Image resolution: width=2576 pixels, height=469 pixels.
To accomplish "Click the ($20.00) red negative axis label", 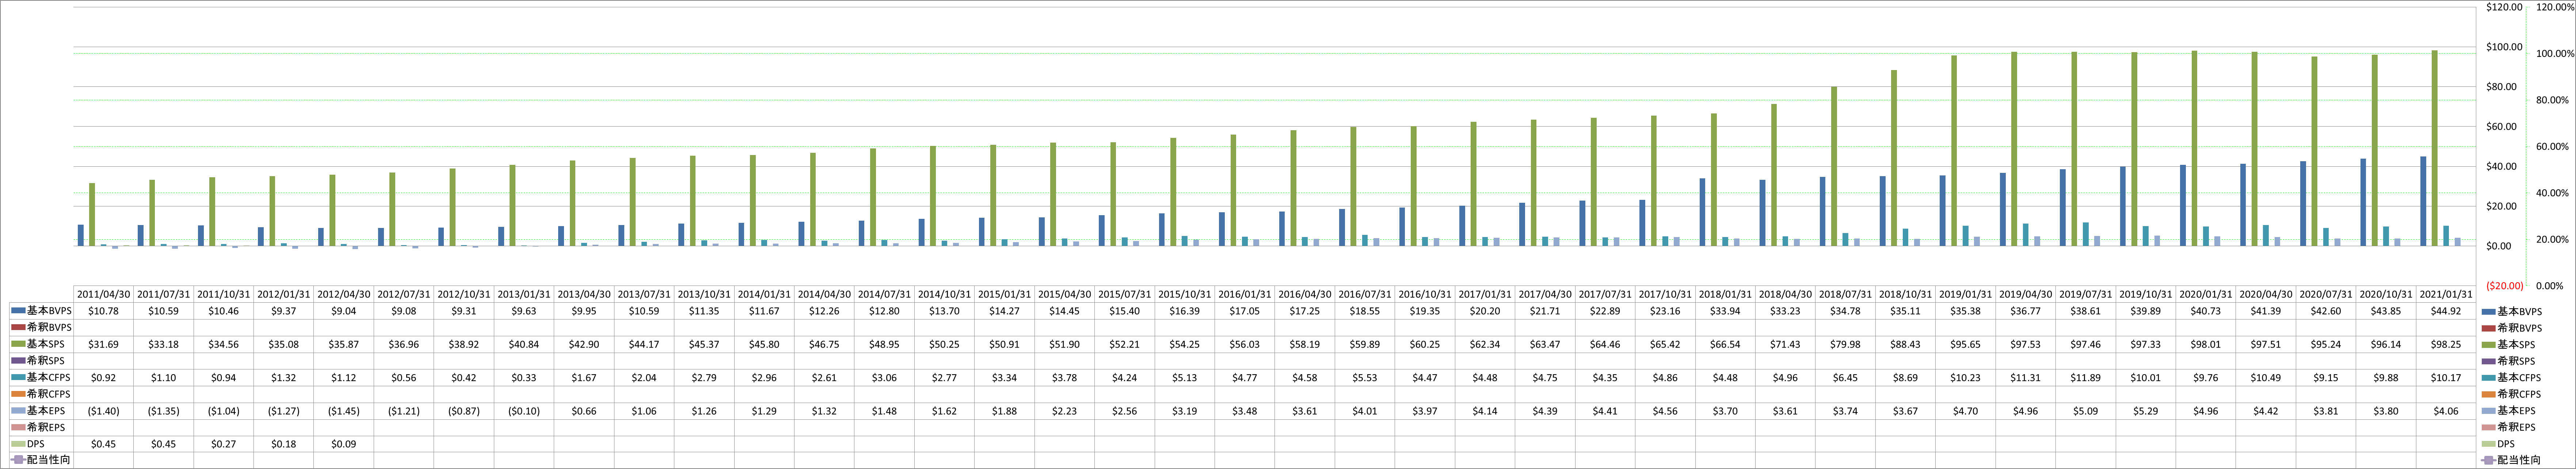I will (x=2505, y=286).
